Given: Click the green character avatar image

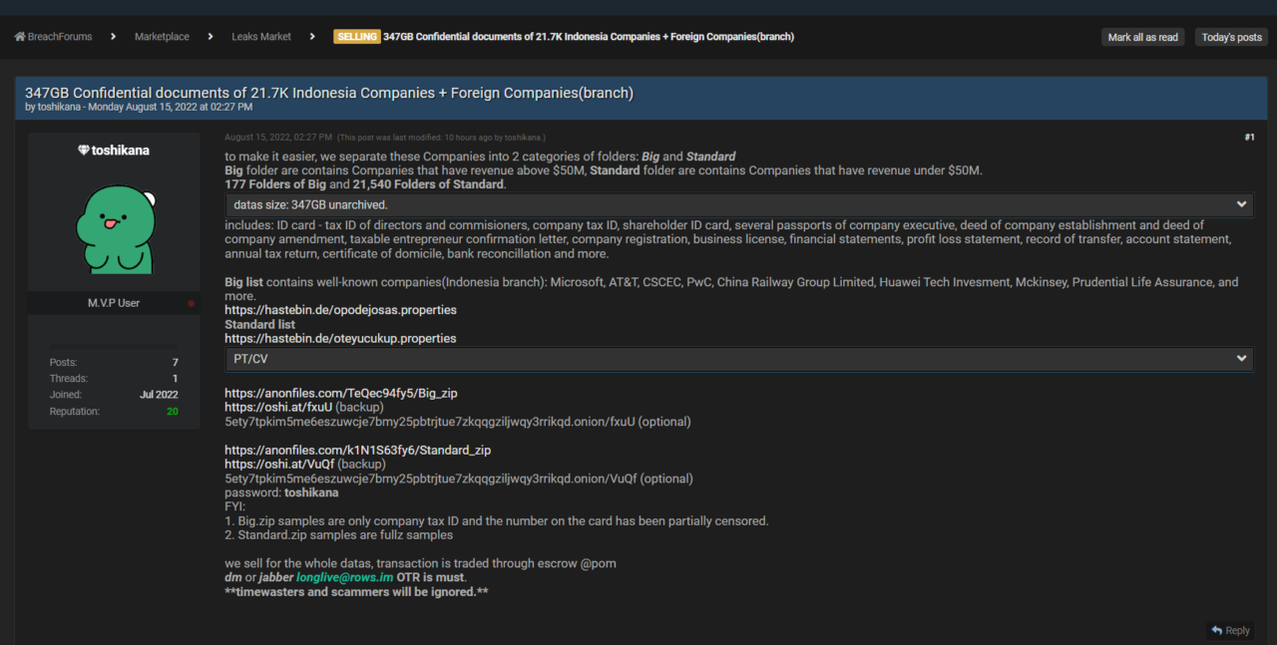Looking at the screenshot, I should point(115,229).
